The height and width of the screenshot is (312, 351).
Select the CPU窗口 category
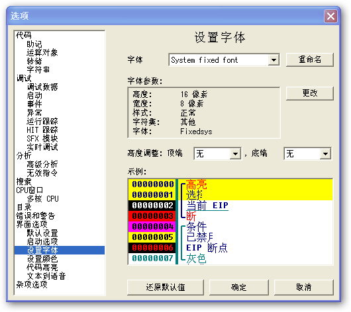(x=29, y=190)
